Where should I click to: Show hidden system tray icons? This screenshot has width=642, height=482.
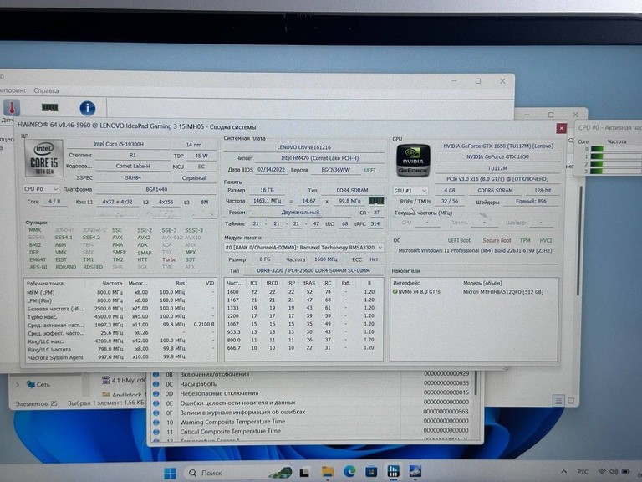point(563,472)
